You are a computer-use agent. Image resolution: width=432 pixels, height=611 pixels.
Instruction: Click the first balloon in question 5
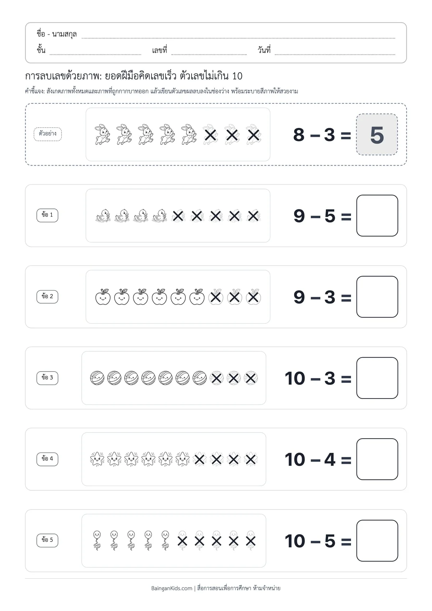pos(97,540)
